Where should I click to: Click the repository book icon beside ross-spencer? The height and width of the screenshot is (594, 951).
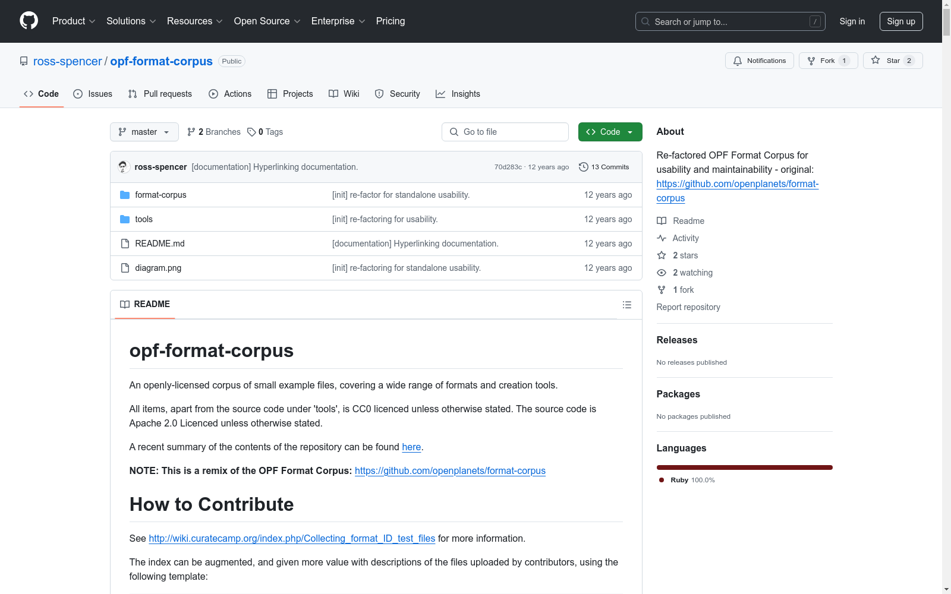pyautogui.click(x=24, y=61)
